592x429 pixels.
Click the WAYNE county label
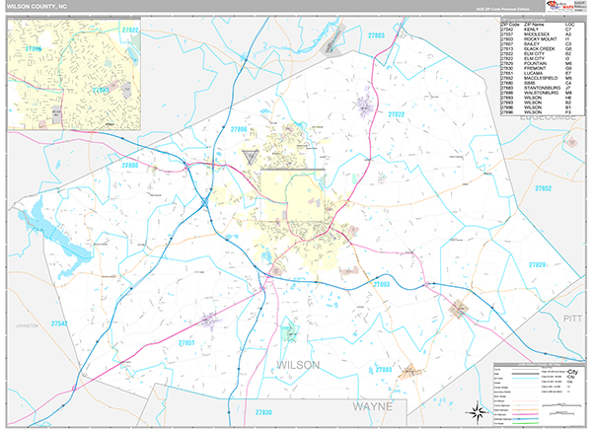click(x=373, y=406)
